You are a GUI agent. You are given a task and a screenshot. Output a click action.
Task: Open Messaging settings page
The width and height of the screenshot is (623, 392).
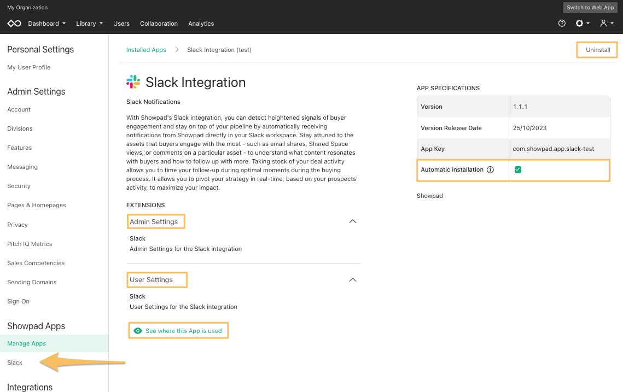(22, 167)
